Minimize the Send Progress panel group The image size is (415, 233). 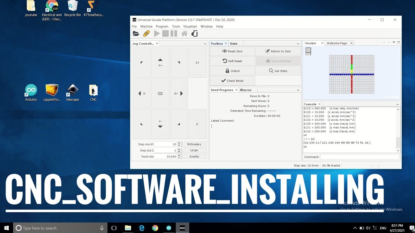pyautogui.click(x=298, y=90)
